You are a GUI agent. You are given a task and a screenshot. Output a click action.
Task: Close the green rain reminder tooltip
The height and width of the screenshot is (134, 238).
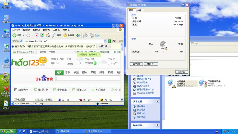99,54
